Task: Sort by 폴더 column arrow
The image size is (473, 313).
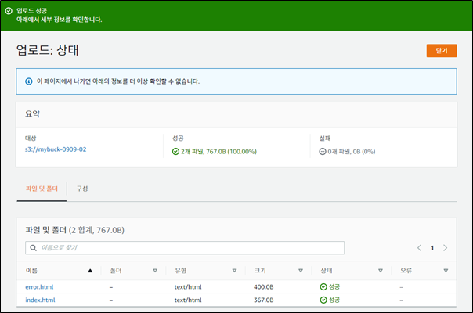Action: click(x=155, y=271)
